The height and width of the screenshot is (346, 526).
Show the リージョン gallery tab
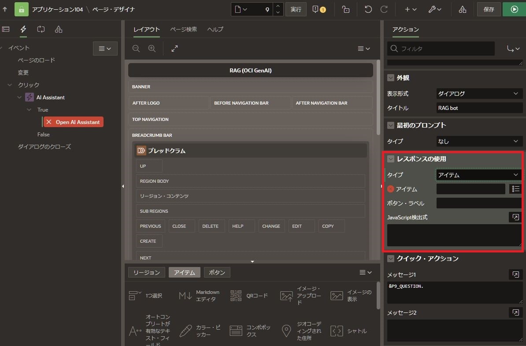coord(147,272)
